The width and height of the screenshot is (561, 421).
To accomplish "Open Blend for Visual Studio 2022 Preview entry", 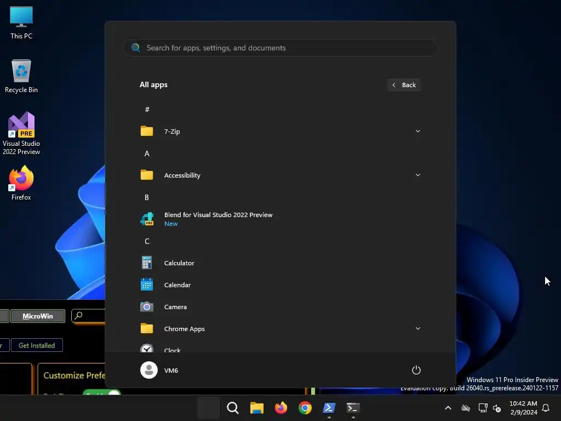I will pos(280,219).
